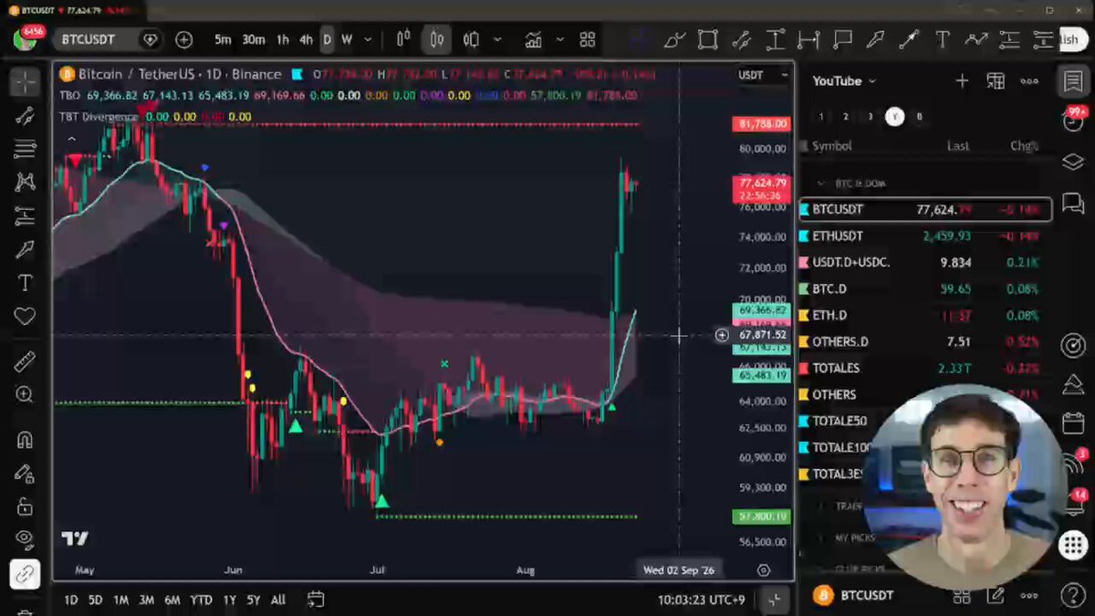Image resolution: width=1095 pixels, height=616 pixels.
Task: Open the chat bubbles panel
Action: 1072,204
